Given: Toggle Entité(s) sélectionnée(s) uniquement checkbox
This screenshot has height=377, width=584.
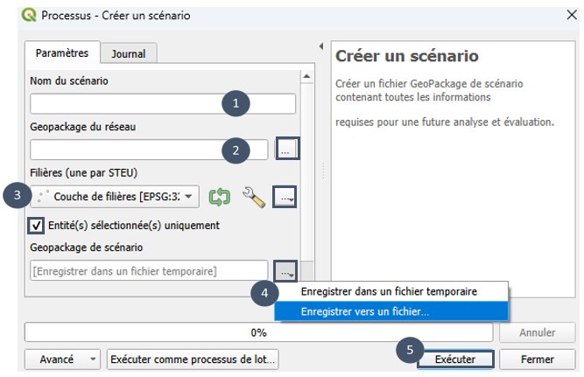Looking at the screenshot, I should point(36,226).
